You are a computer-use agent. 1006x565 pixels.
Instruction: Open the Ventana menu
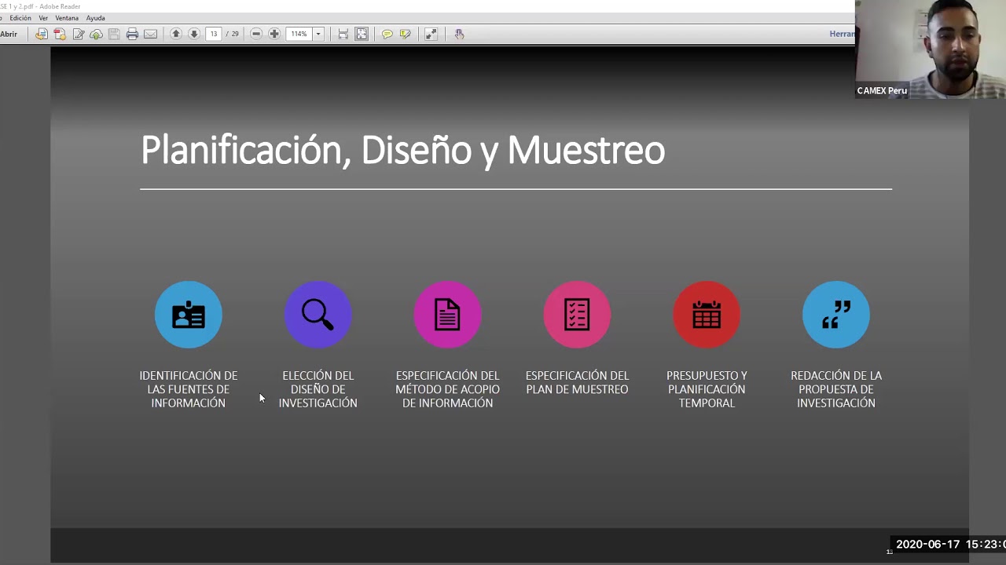67,18
